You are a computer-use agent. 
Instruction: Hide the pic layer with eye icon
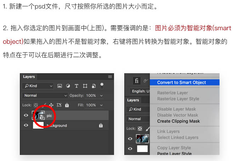pyautogui.click(x=26, y=115)
